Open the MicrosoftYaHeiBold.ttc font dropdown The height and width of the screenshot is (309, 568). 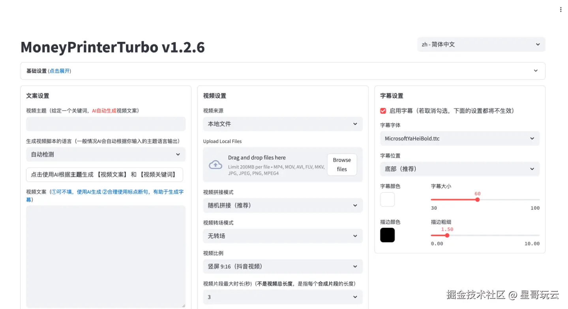click(x=460, y=139)
